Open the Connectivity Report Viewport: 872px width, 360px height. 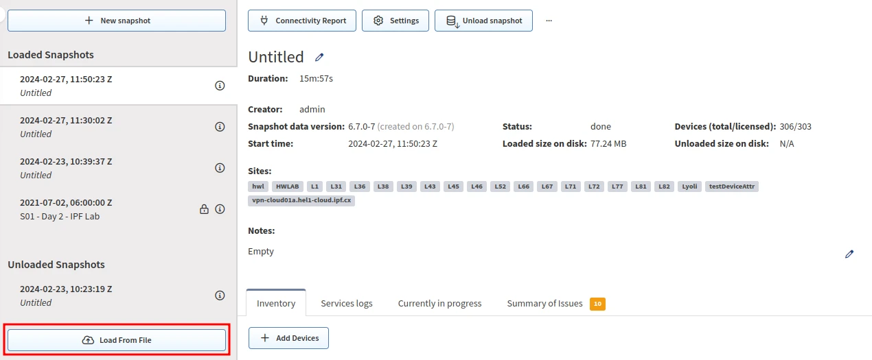302,21
